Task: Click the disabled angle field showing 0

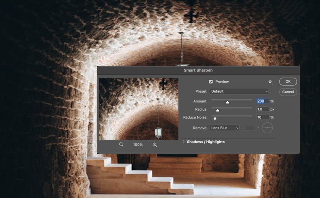Action: click(248, 128)
